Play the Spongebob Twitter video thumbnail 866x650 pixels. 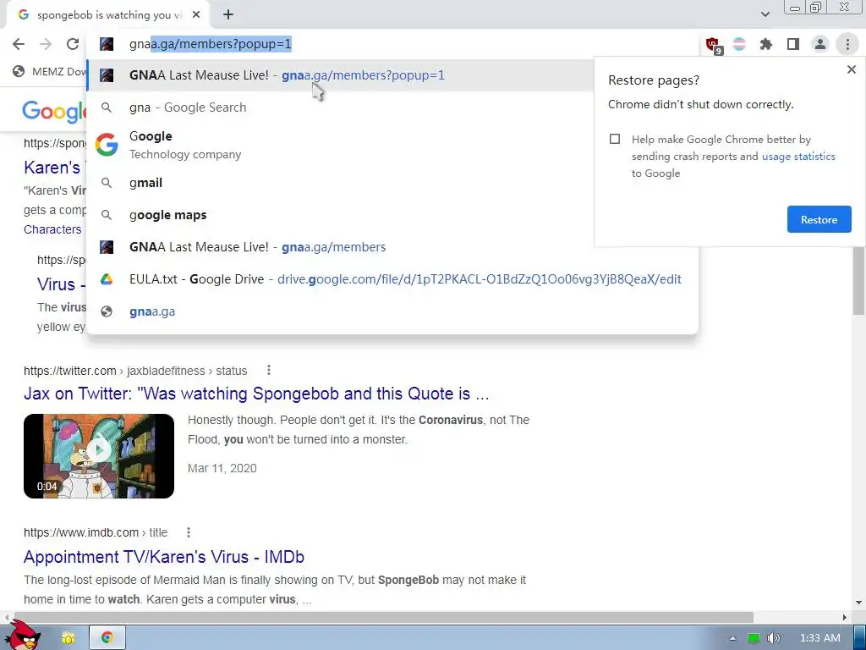[x=99, y=455]
